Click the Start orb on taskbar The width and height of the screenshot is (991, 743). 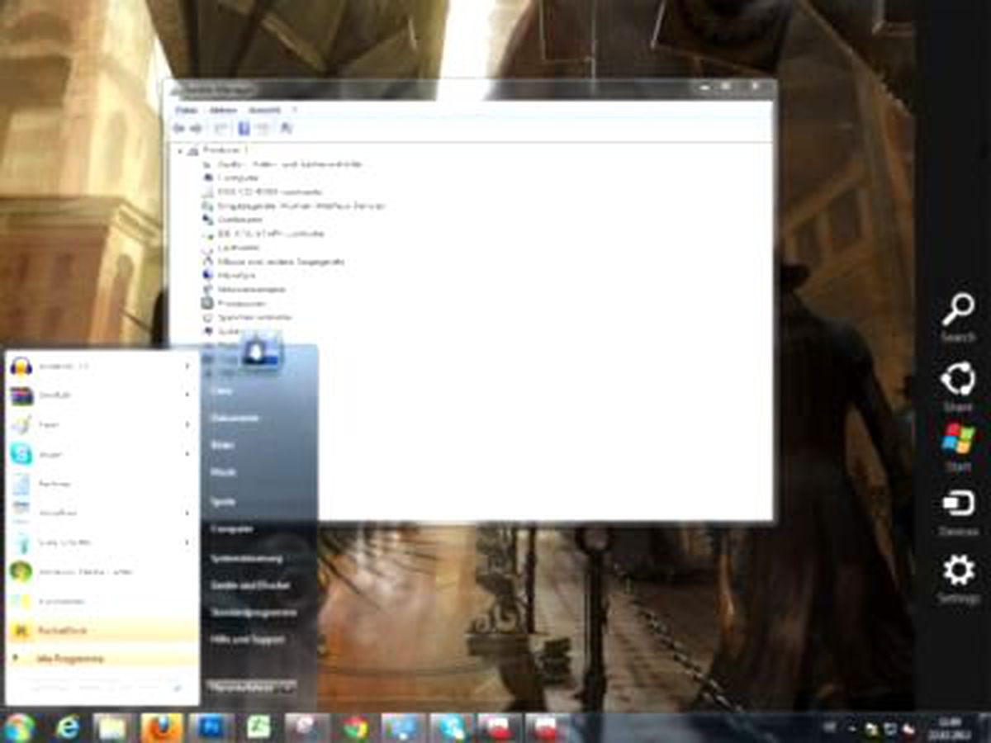pos(20,726)
